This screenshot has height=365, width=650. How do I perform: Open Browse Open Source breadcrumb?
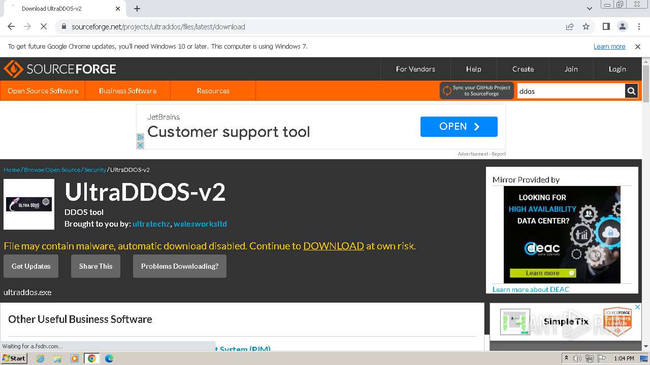click(52, 170)
